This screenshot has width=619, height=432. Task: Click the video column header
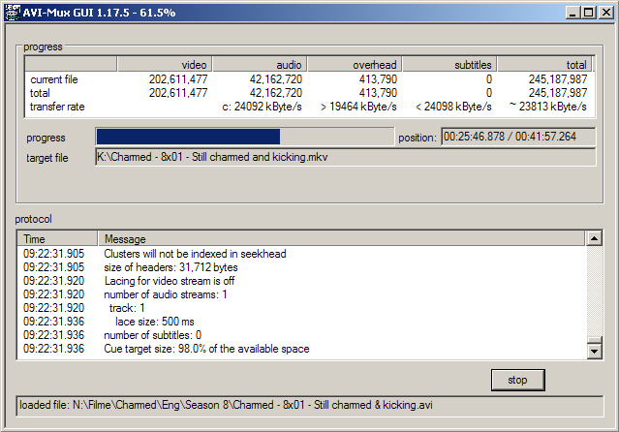click(163, 64)
